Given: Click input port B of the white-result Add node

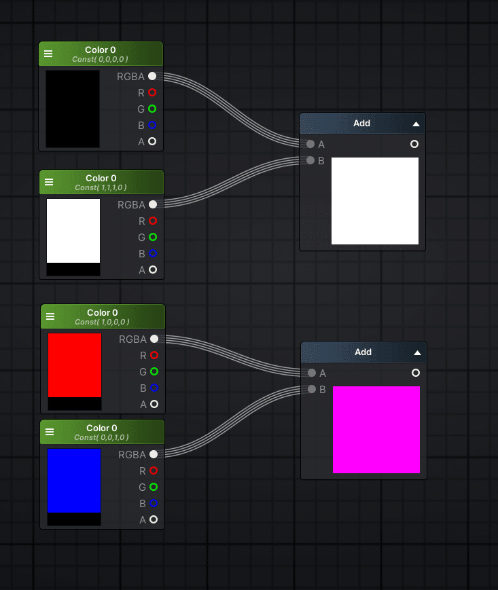Looking at the screenshot, I should [x=310, y=160].
